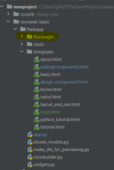The height and width of the screenshot is (170, 114).
Task: Click HTML file icon for layout_and_nav.html
Action: point(36,104)
